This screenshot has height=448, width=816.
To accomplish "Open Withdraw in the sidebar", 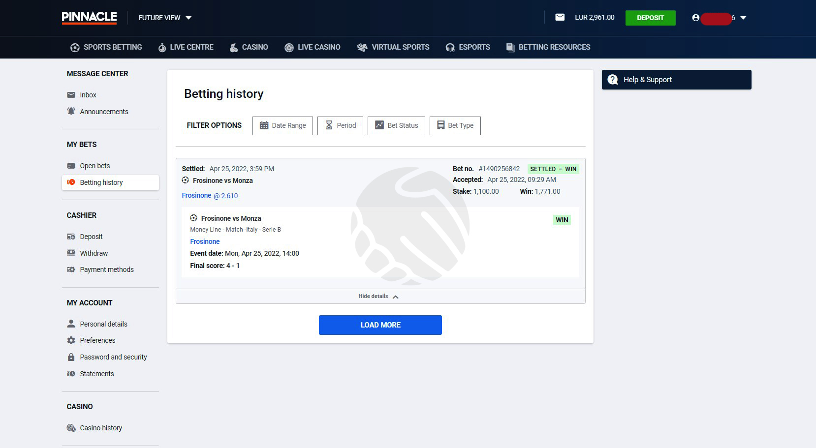I will point(94,253).
